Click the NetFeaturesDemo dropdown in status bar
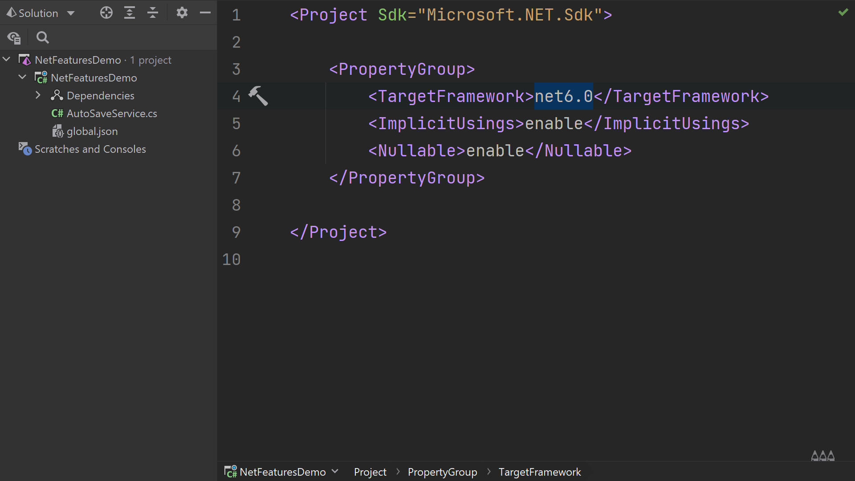The height and width of the screenshot is (481, 855). coord(283,472)
